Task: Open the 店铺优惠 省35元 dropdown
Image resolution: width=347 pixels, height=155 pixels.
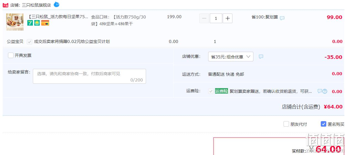Action: 231,57
